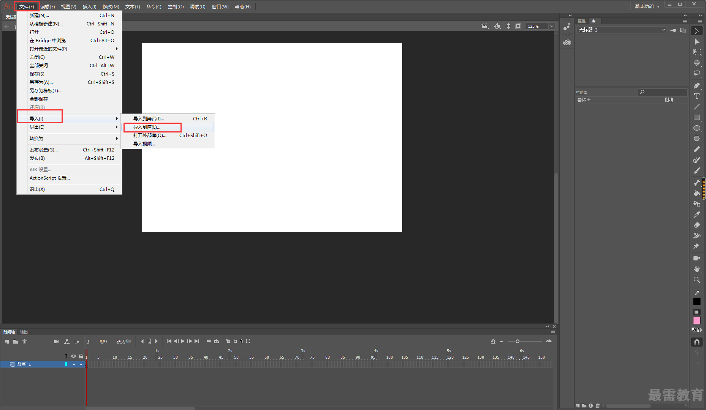
Task: Open the timeline panel options menu
Action: pyautogui.click(x=553, y=332)
